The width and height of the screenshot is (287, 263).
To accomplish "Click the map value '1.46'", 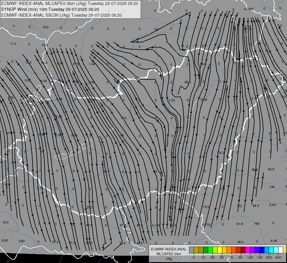I will point(92,64).
